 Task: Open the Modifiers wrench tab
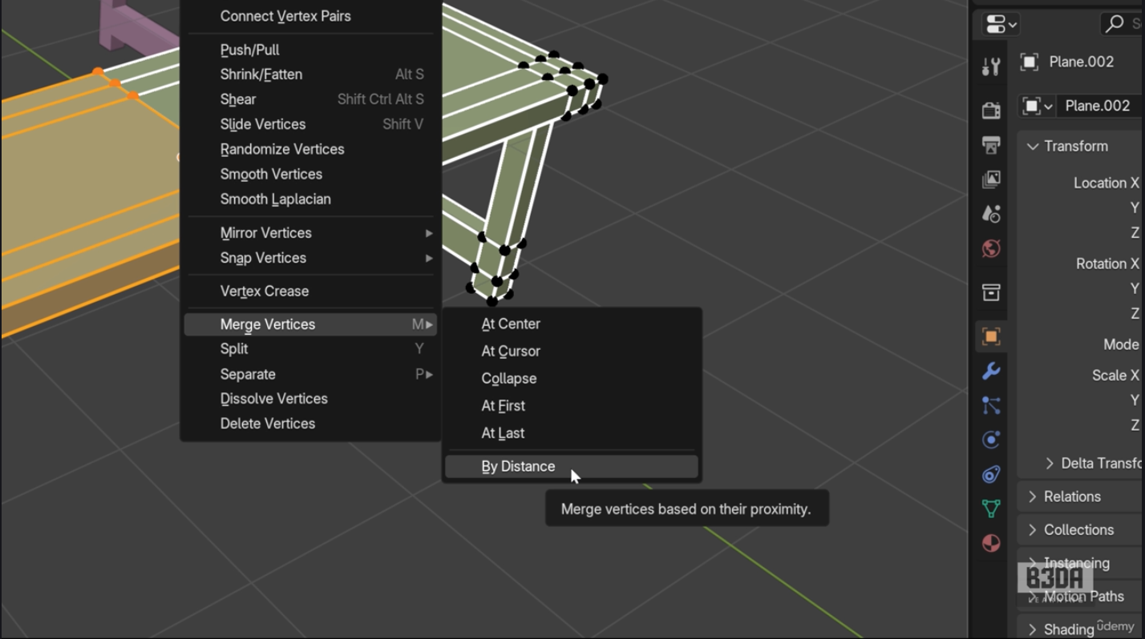pos(991,371)
